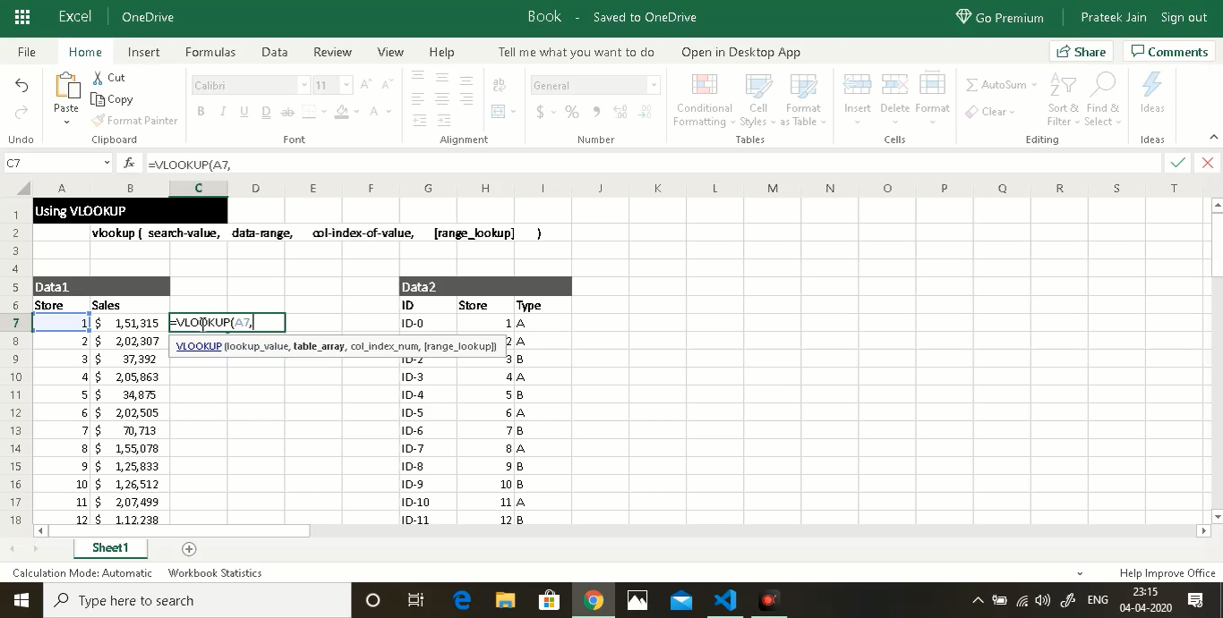This screenshot has height=618, width=1223.
Task: Open the General number format dropdown
Action: coord(654,85)
